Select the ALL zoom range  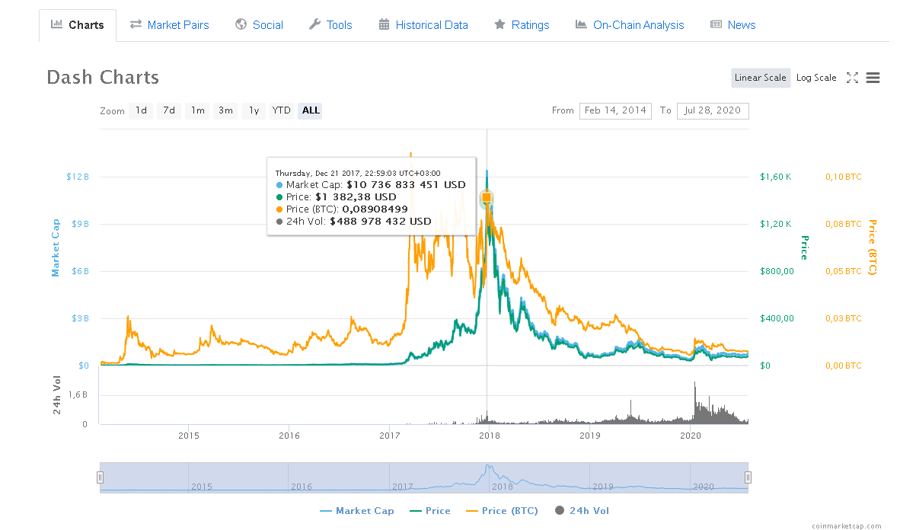[311, 110]
